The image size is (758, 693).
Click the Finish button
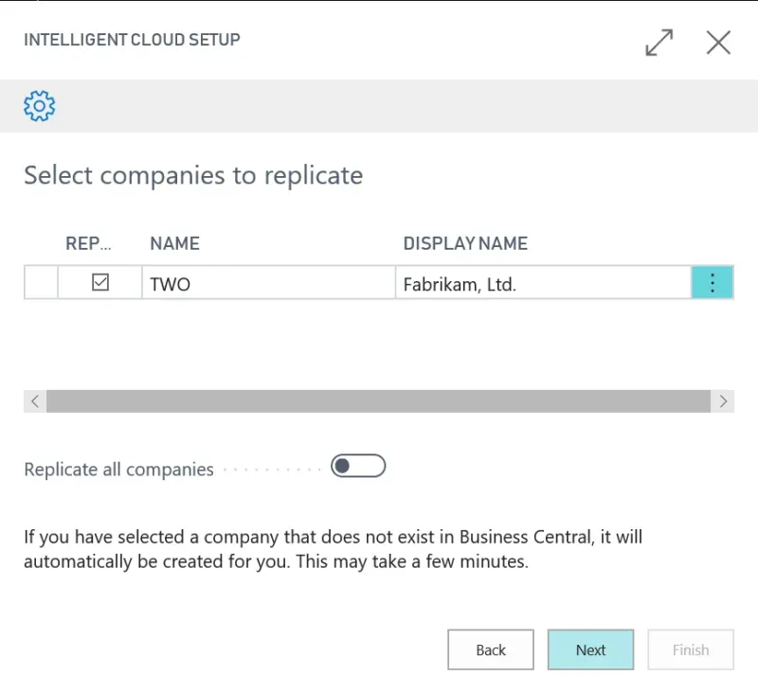[690, 649]
